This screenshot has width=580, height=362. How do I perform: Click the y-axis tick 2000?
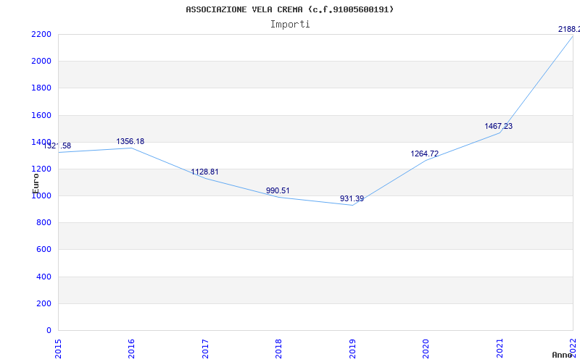pyautogui.click(x=41, y=62)
